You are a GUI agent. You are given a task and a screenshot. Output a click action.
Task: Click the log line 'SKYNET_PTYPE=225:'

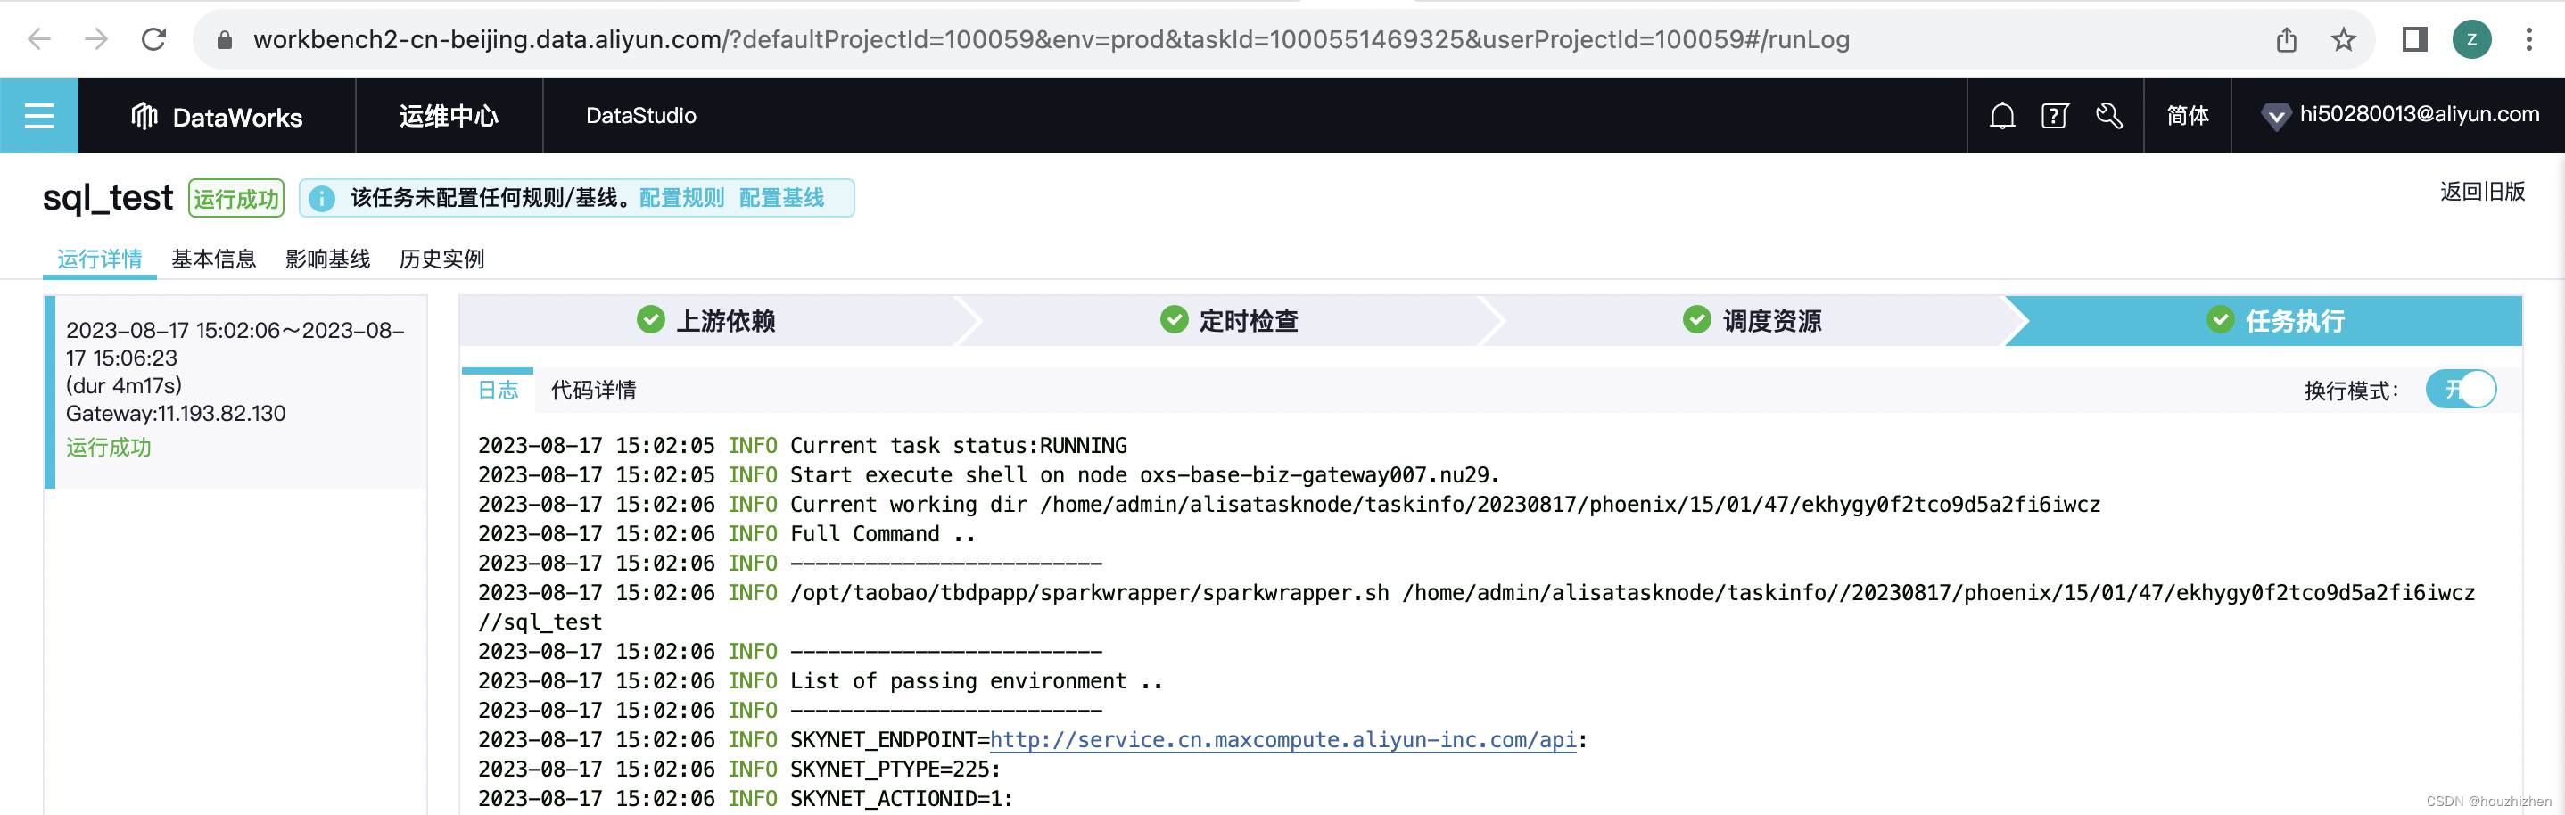[738, 770]
